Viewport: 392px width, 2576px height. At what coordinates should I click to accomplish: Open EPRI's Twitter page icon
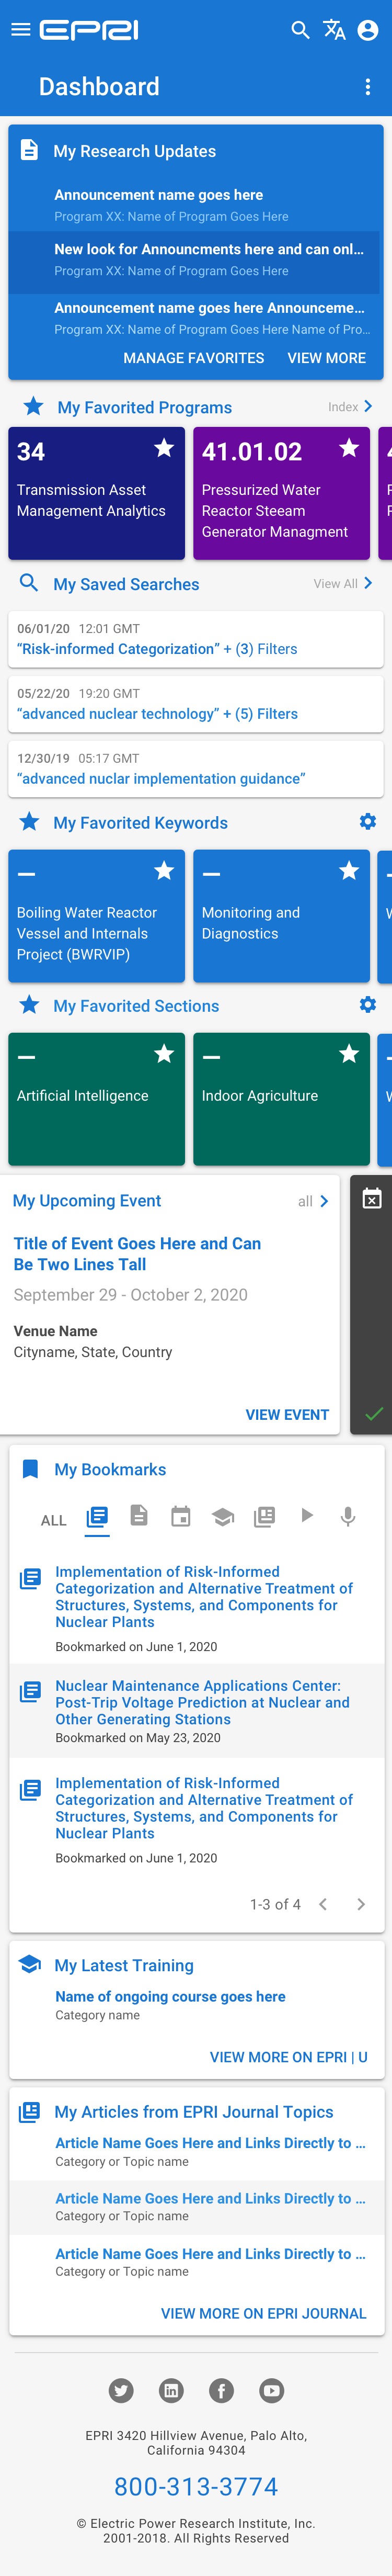[x=121, y=2390]
